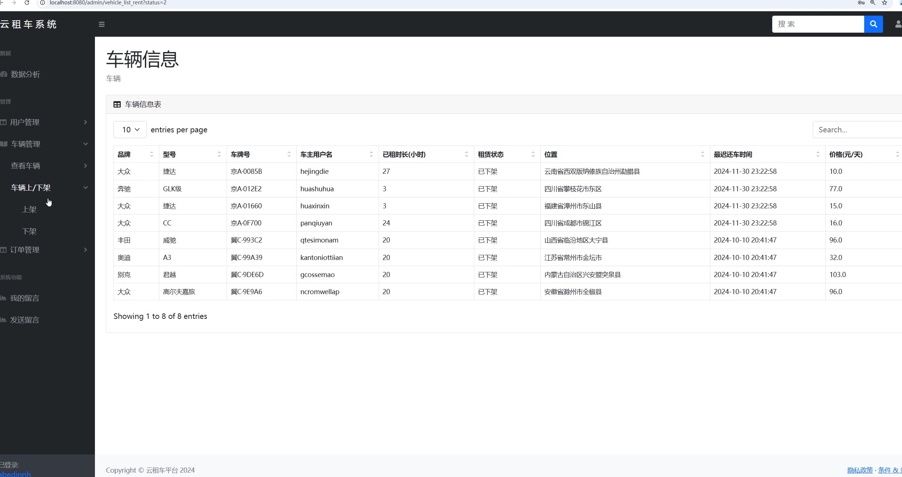Viewport: 902px width, 477px height.
Task: Sort table by 价格(元/天) column
Action: 863,155
